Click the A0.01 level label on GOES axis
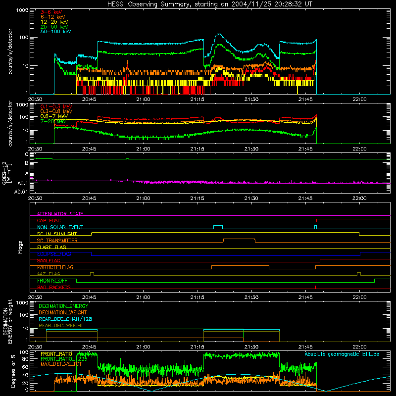 click(x=21, y=192)
